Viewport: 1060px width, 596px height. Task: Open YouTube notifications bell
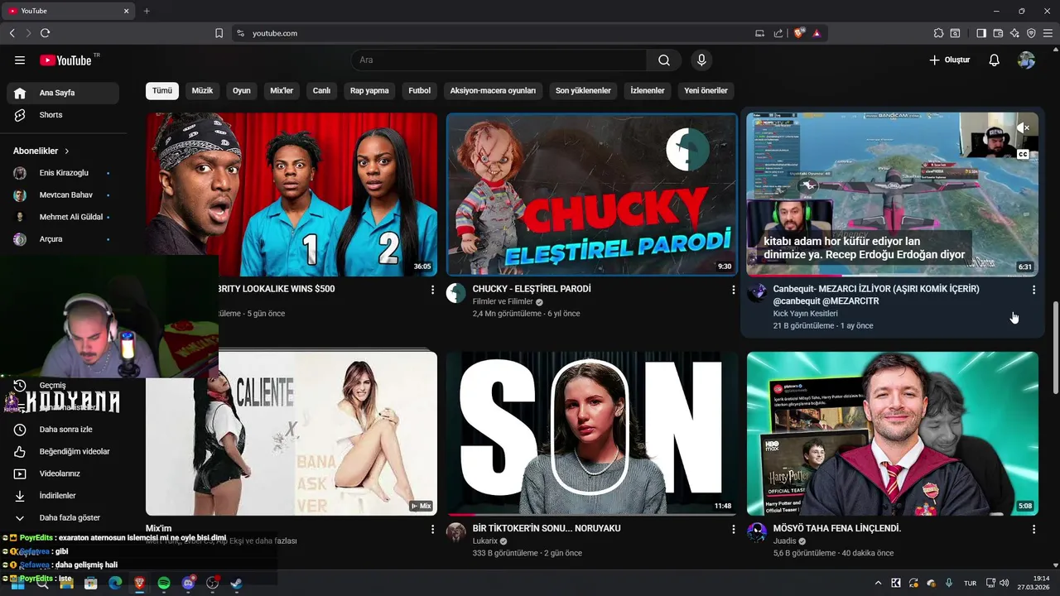(x=995, y=60)
